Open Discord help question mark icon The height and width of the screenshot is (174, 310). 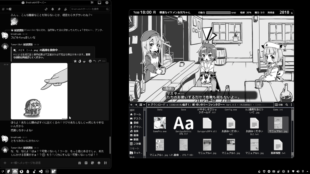point(107,3)
